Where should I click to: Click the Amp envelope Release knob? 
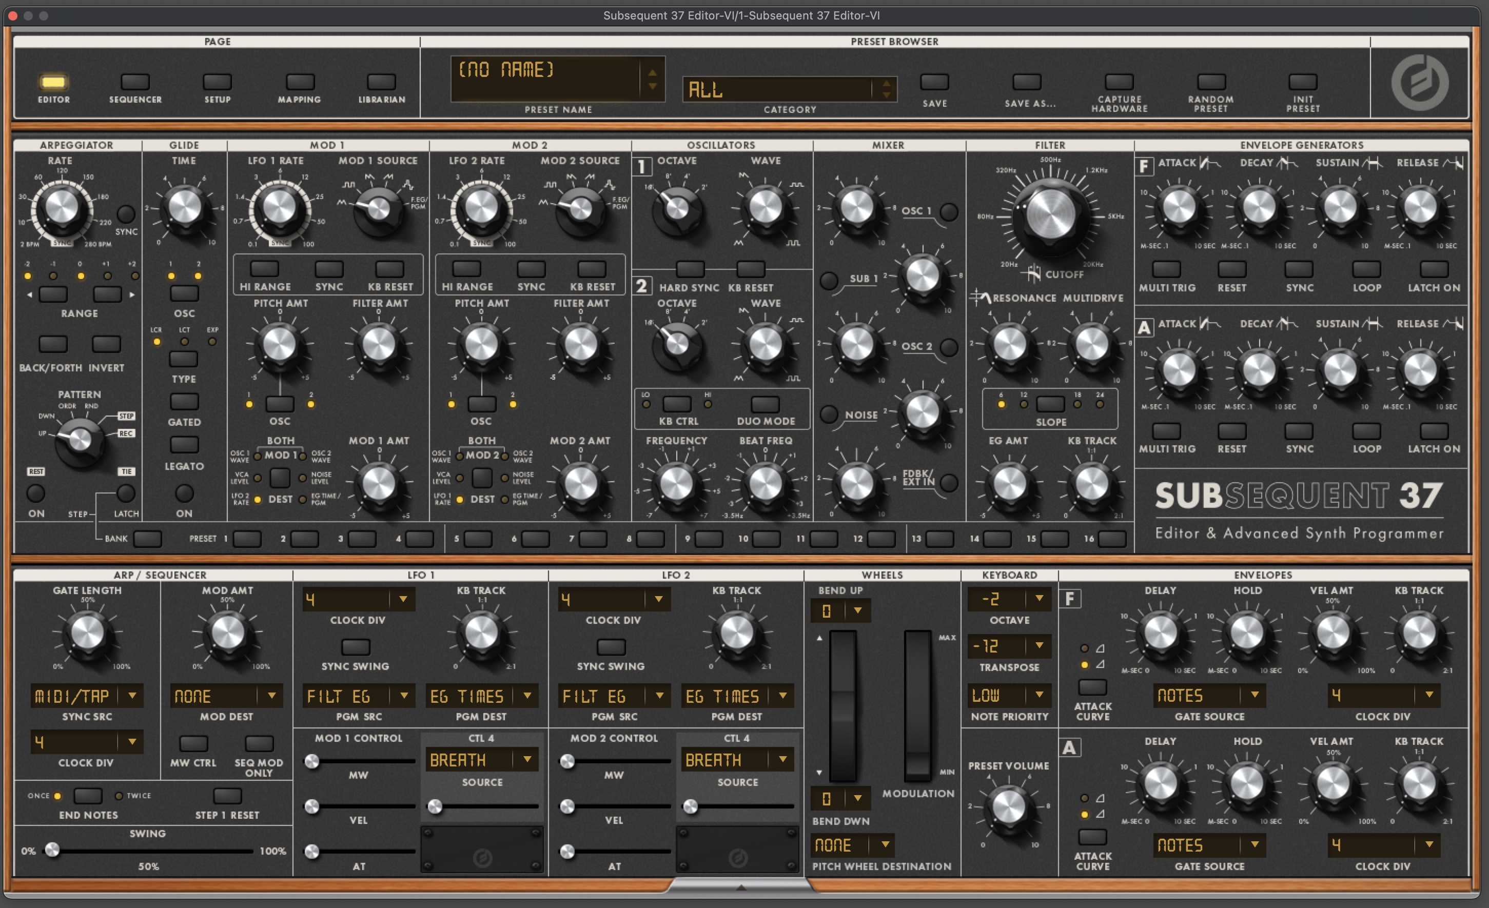[x=1420, y=369]
